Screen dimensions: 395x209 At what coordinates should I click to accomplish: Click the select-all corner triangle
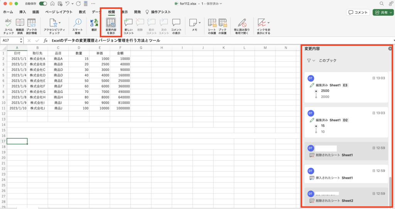pyautogui.click(x=3, y=47)
